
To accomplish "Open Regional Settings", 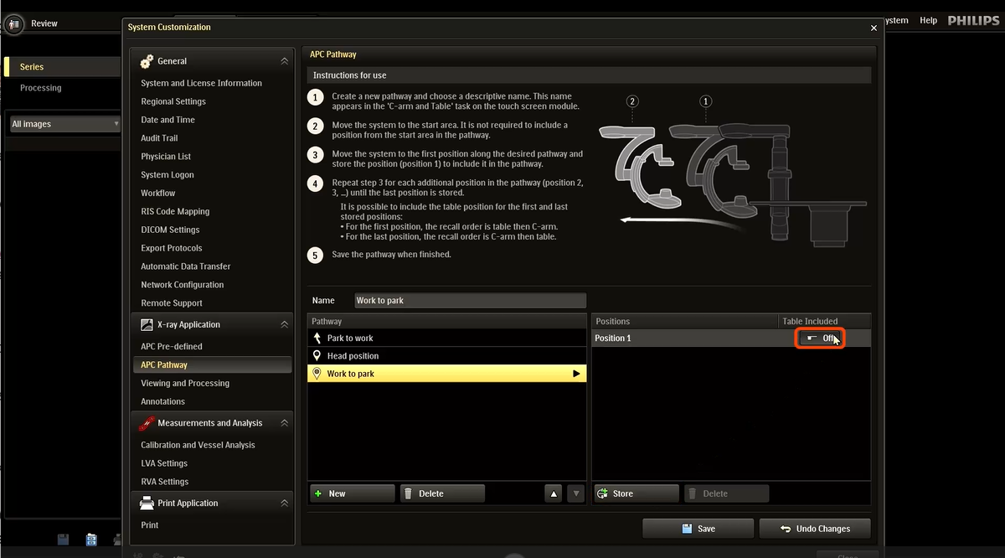I will (173, 101).
